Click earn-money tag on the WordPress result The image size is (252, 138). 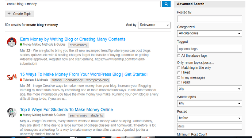(x=74, y=80)
